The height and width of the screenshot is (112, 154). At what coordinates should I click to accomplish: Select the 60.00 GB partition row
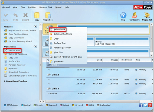tap(100, 70)
